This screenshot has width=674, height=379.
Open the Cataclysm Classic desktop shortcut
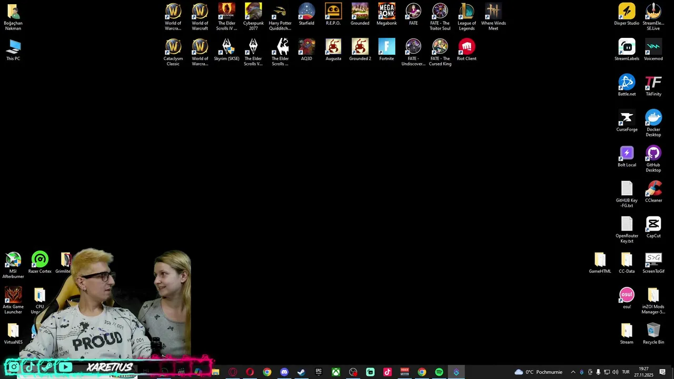point(173,52)
